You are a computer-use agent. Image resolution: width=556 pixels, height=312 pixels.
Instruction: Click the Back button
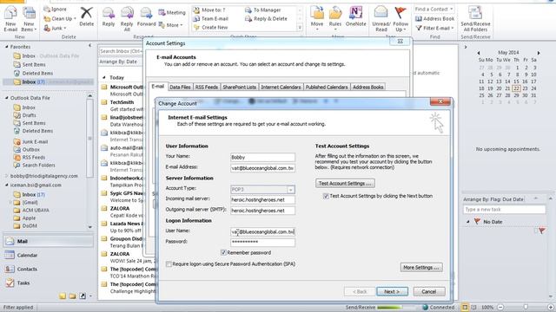[x=360, y=291]
